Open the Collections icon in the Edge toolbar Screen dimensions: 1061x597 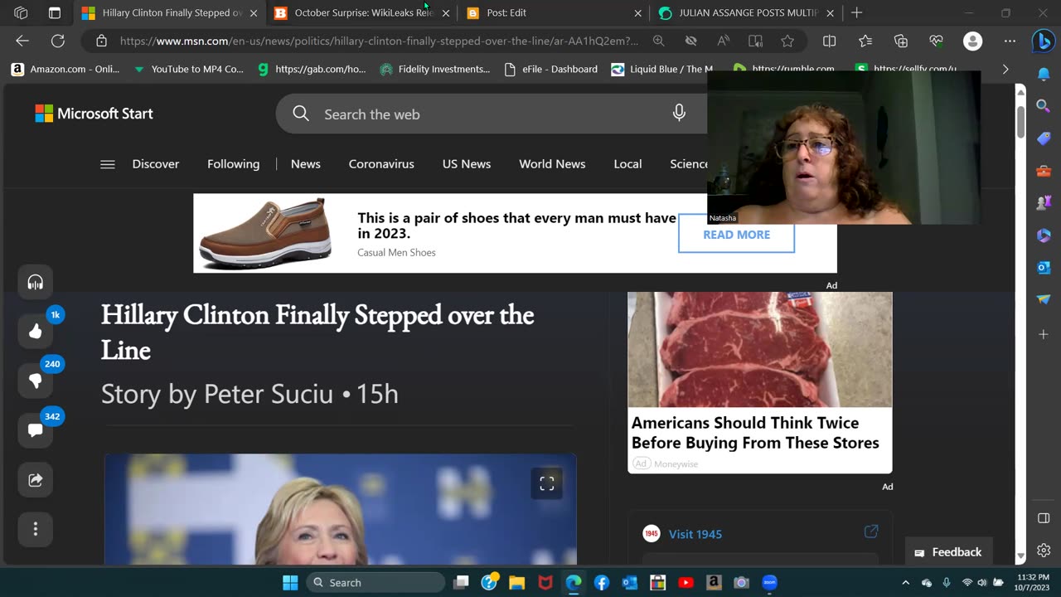pyautogui.click(x=901, y=41)
